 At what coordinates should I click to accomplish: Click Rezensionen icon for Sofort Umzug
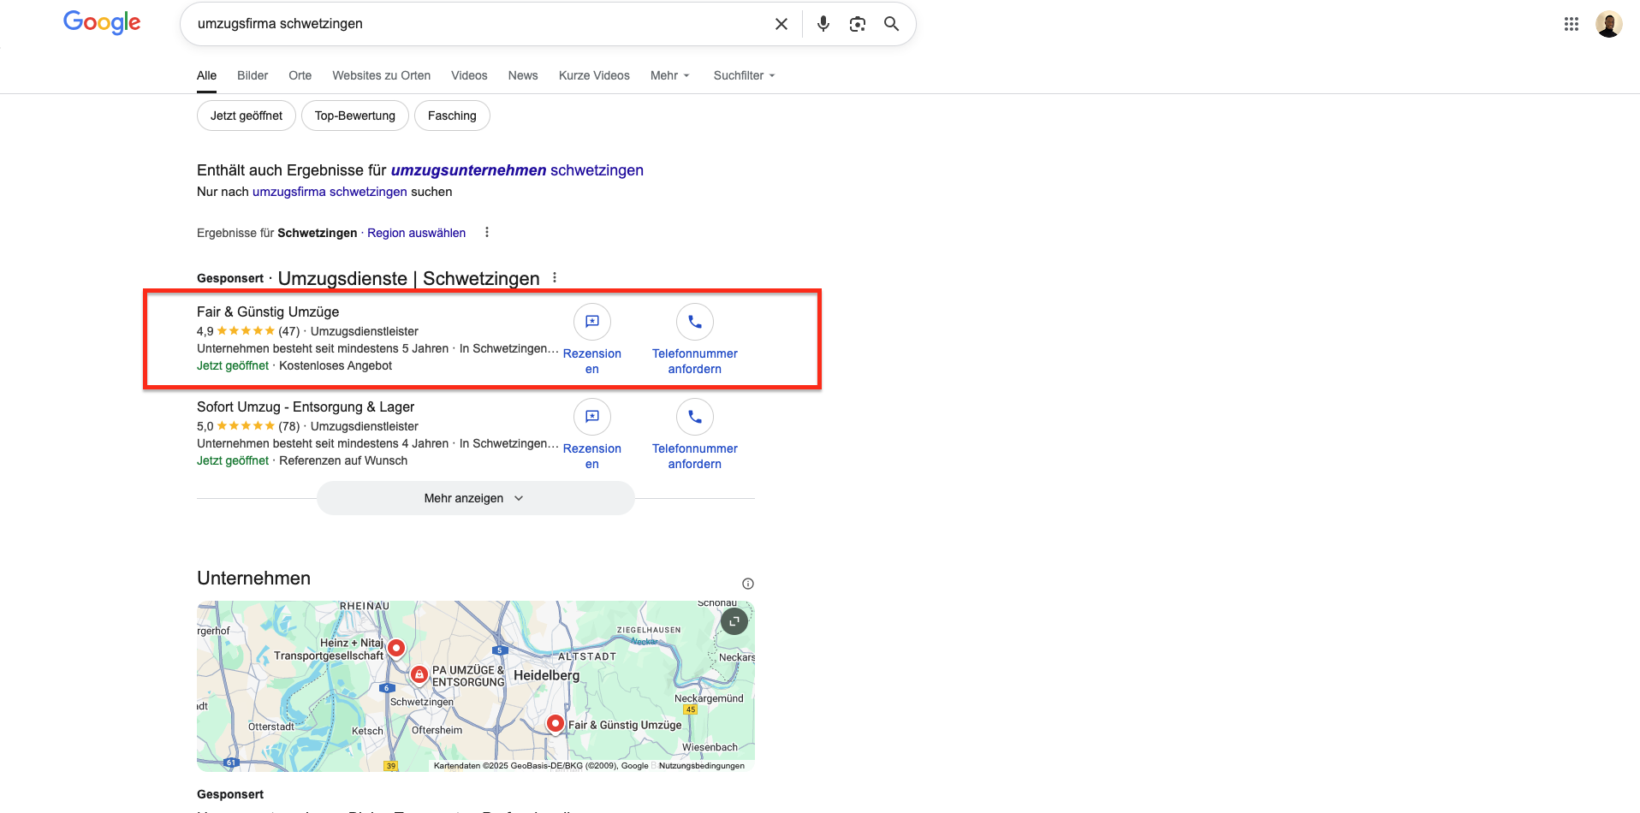(x=592, y=417)
